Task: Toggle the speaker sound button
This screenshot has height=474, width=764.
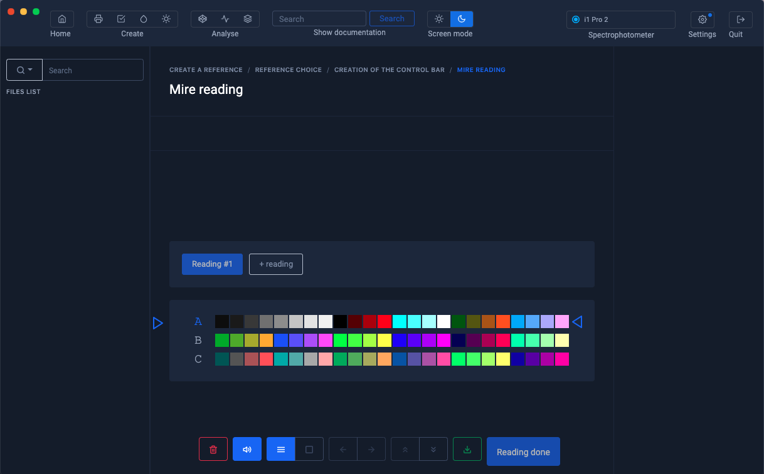Action: coord(247,450)
